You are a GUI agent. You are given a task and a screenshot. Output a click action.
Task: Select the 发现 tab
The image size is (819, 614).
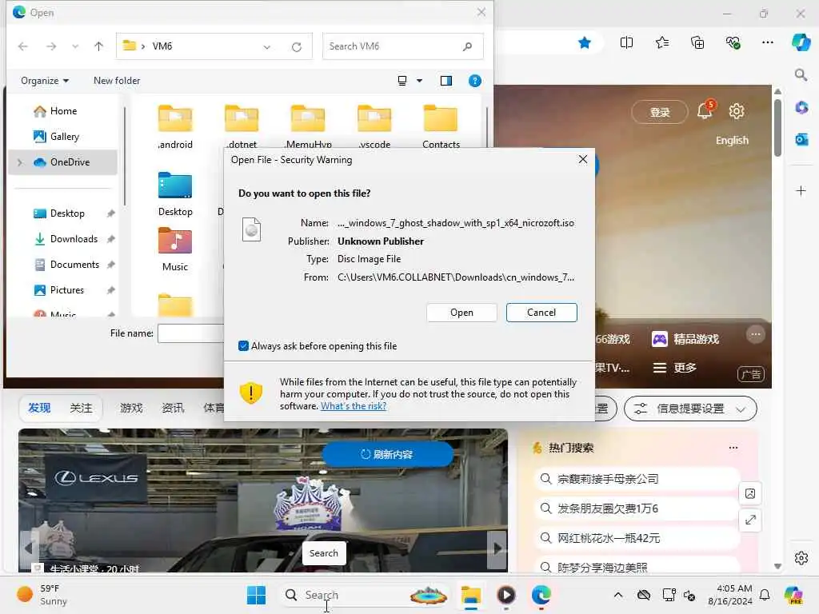(x=39, y=408)
